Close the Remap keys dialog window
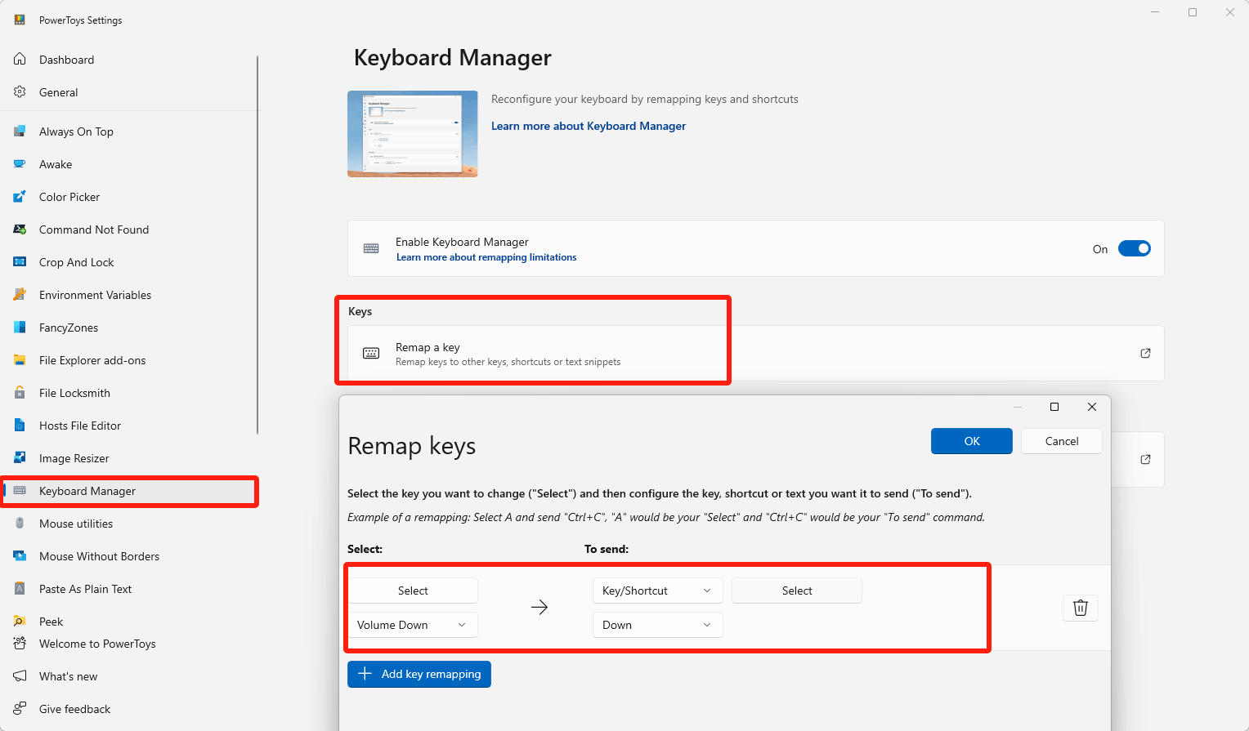Screen dimensions: 1249x731 (1092, 407)
